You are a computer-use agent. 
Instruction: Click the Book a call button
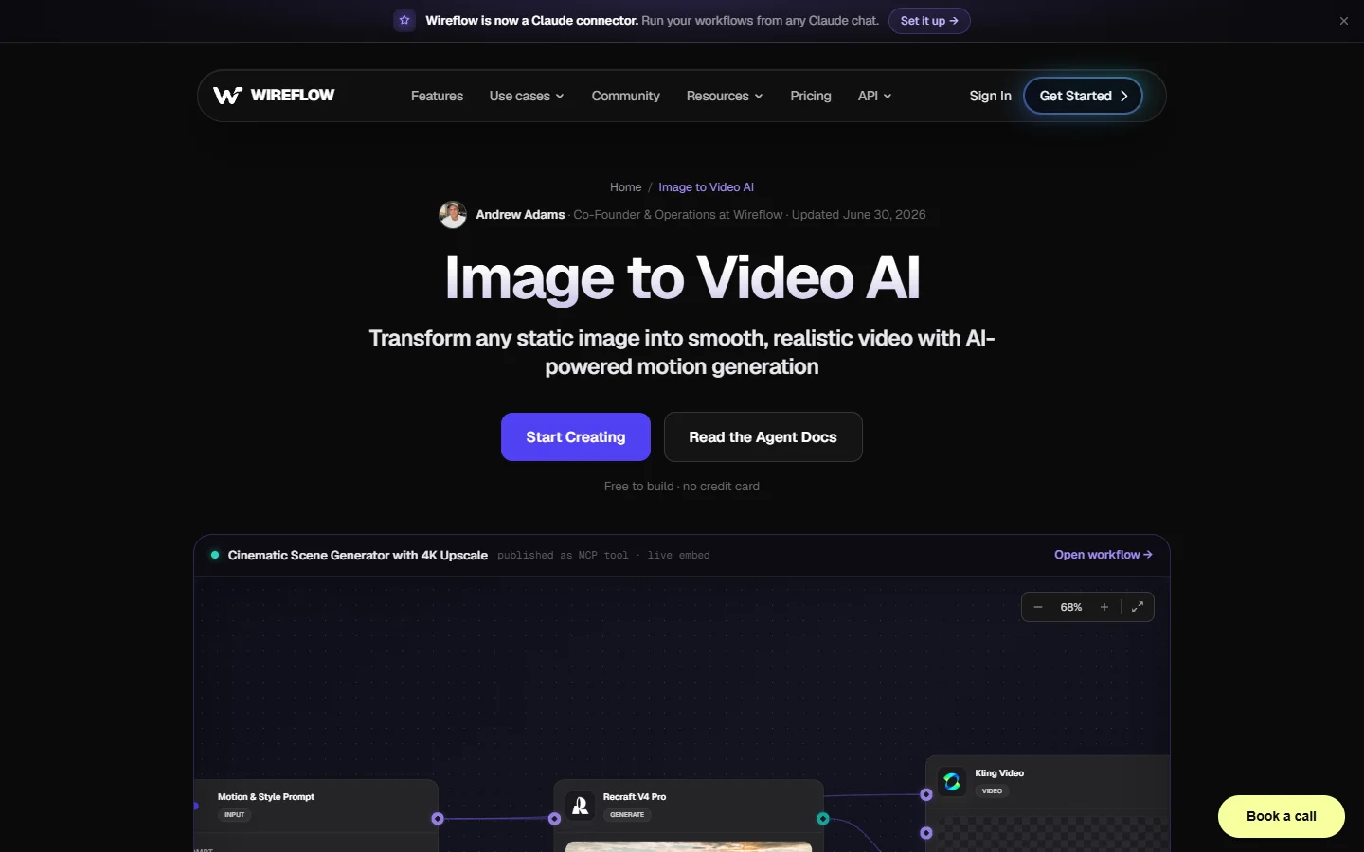pyautogui.click(x=1281, y=816)
